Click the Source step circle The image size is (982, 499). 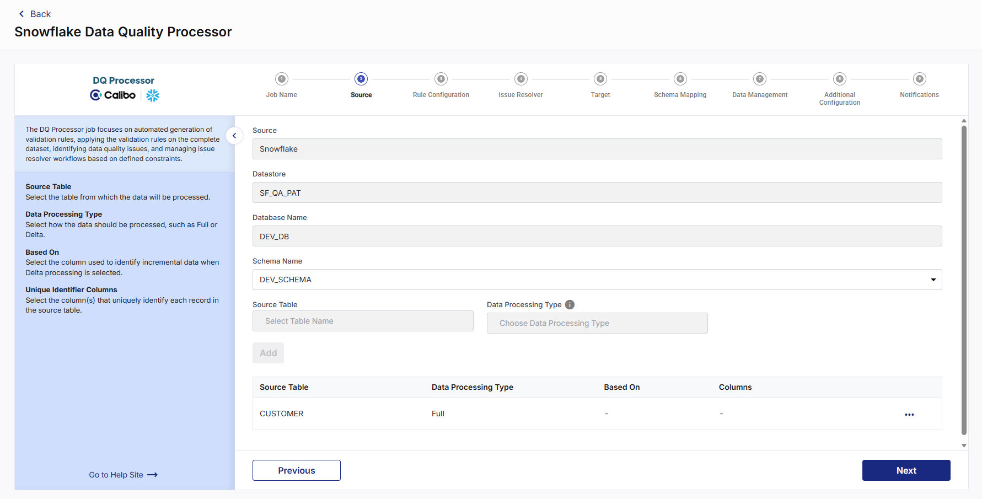point(361,79)
